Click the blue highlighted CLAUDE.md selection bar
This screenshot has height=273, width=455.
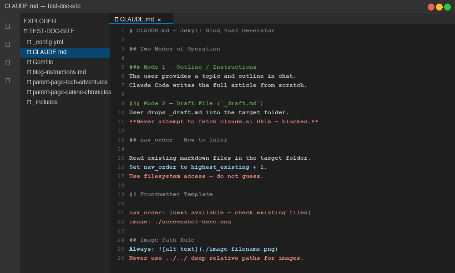click(x=65, y=52)
